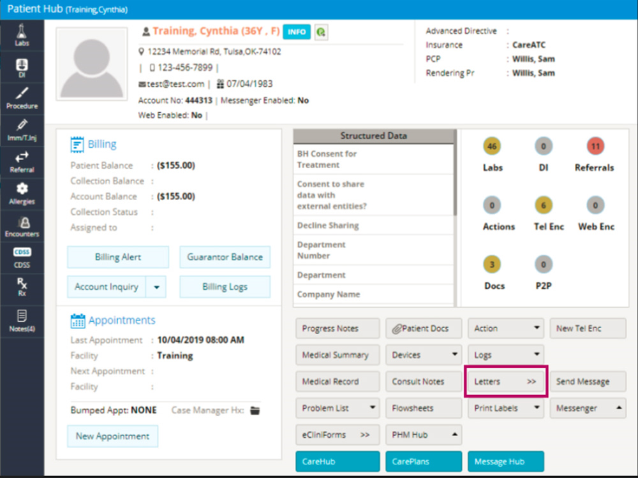
Task: Open the Referrals badge showing 11
Action: [595, 147]
